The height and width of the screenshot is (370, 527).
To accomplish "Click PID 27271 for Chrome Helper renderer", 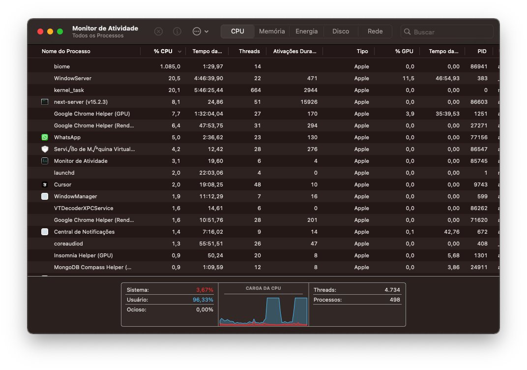I will tap(479, 125).
